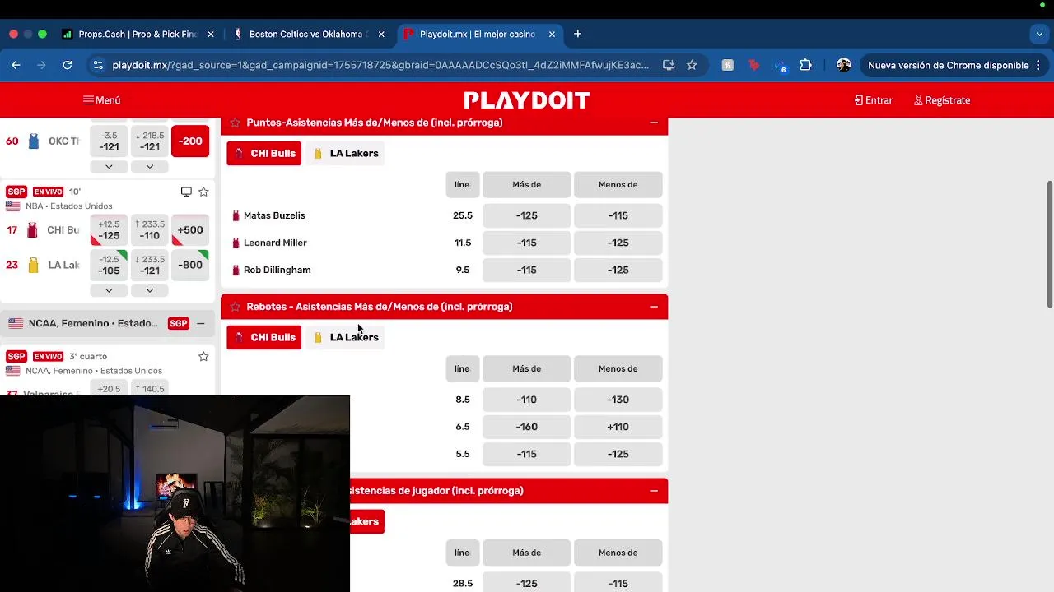The height and width of the screenshot is (592, 1054).
Task: Open site information icon in address bar
Action: pos(98,65)
